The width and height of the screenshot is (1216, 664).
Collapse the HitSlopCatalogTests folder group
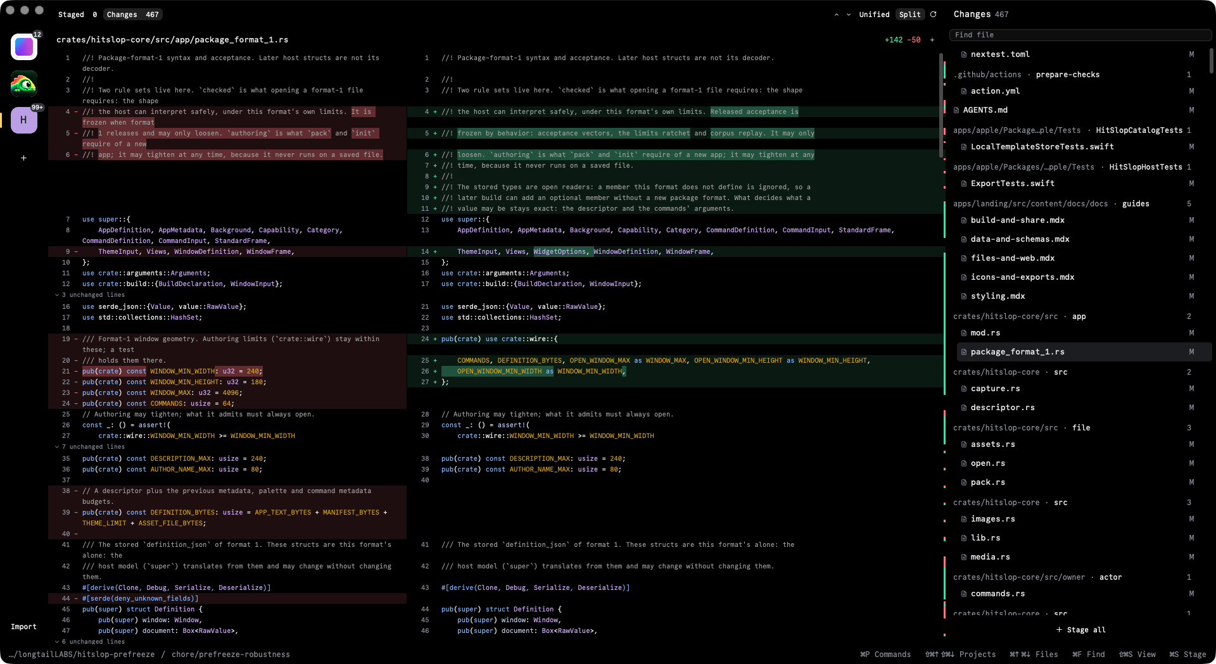pos(1072,130)
